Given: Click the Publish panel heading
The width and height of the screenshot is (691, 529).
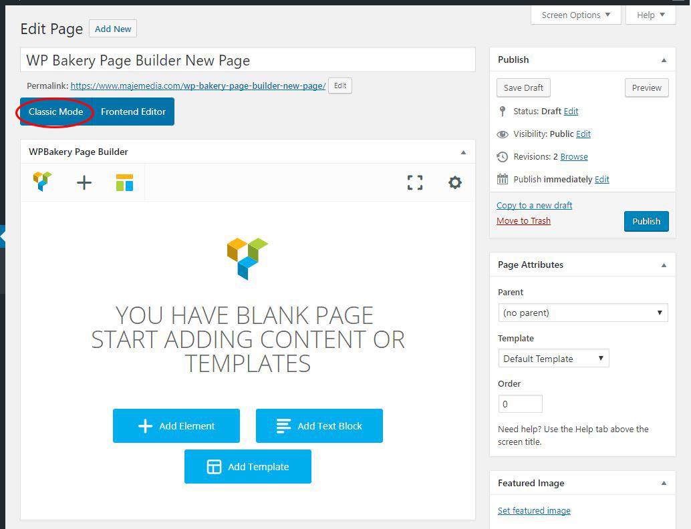Looking at the screenshot, I should 513,59.
